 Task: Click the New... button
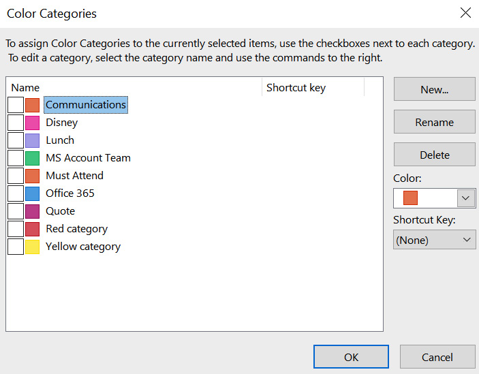pos(435,89)
